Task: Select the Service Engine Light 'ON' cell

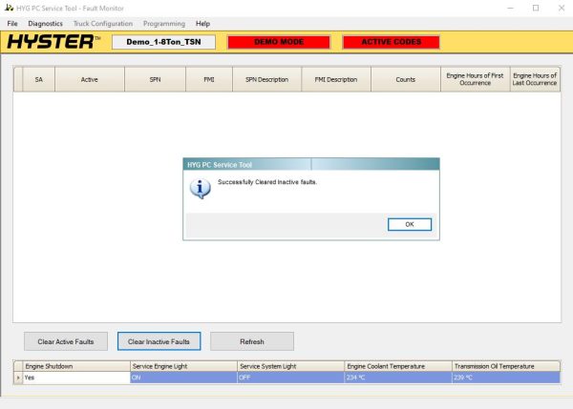Action: 183,378
